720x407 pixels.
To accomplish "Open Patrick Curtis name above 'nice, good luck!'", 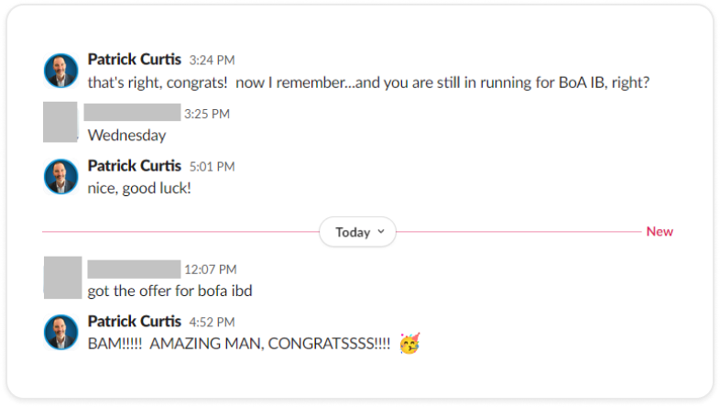I will (x=134, y=166).
